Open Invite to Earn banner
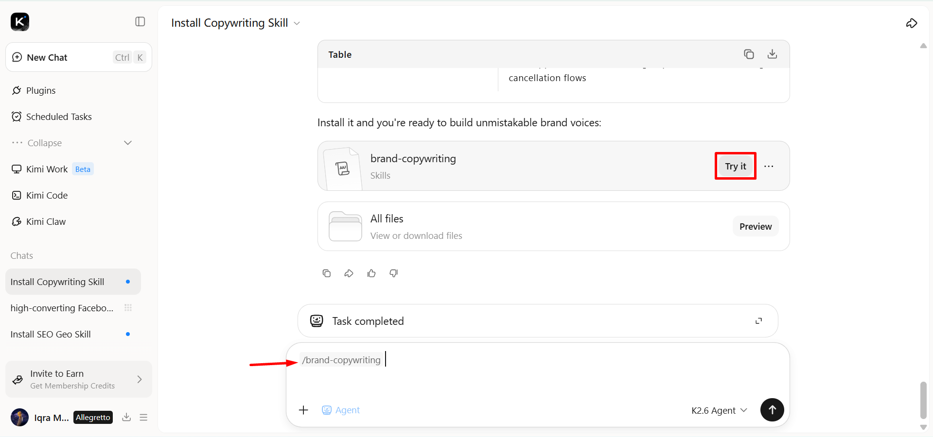 pyautogui.click(x=79, y=379)
